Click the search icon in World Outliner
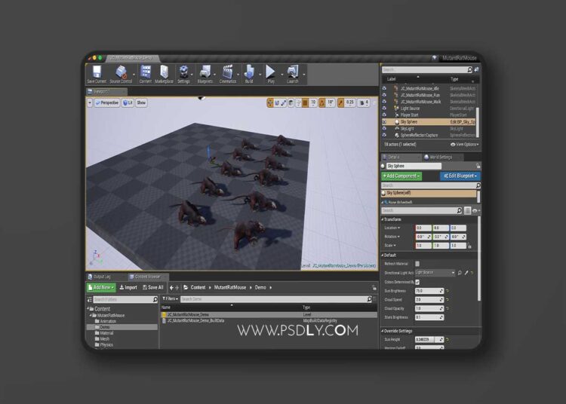566x404 pixels. pos(469,69)
